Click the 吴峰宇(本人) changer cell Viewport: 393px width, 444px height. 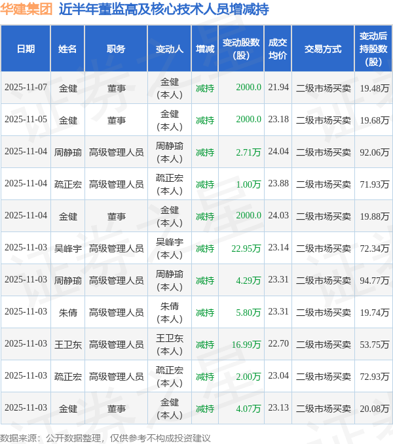click(x=170, y=248)
